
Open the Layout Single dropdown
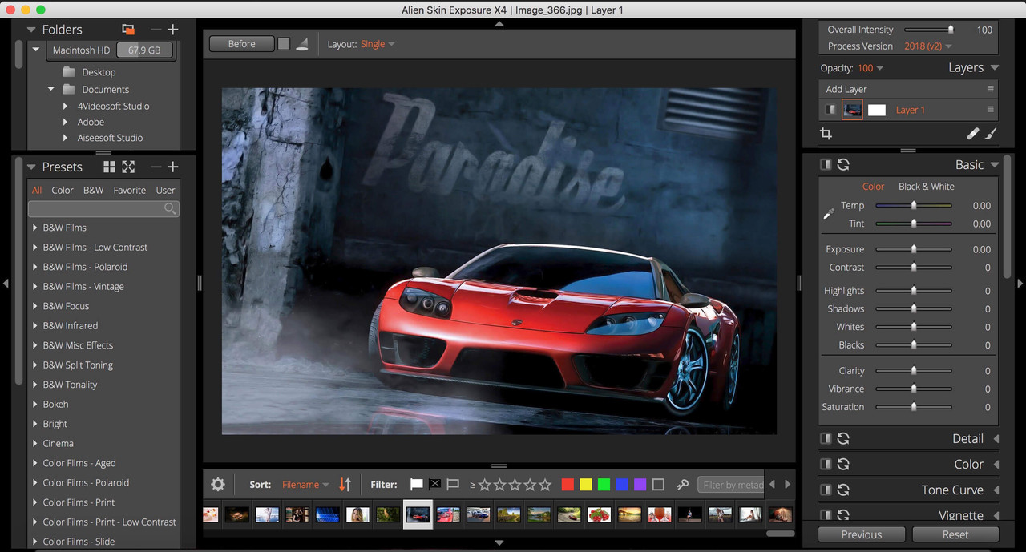click(378, 44)
